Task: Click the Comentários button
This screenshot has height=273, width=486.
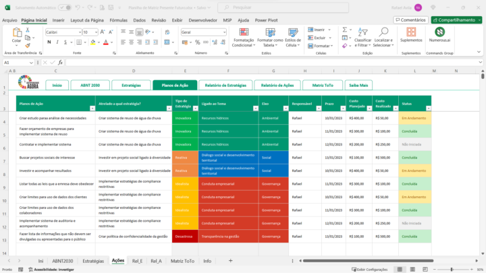Action: click(411, 20)
